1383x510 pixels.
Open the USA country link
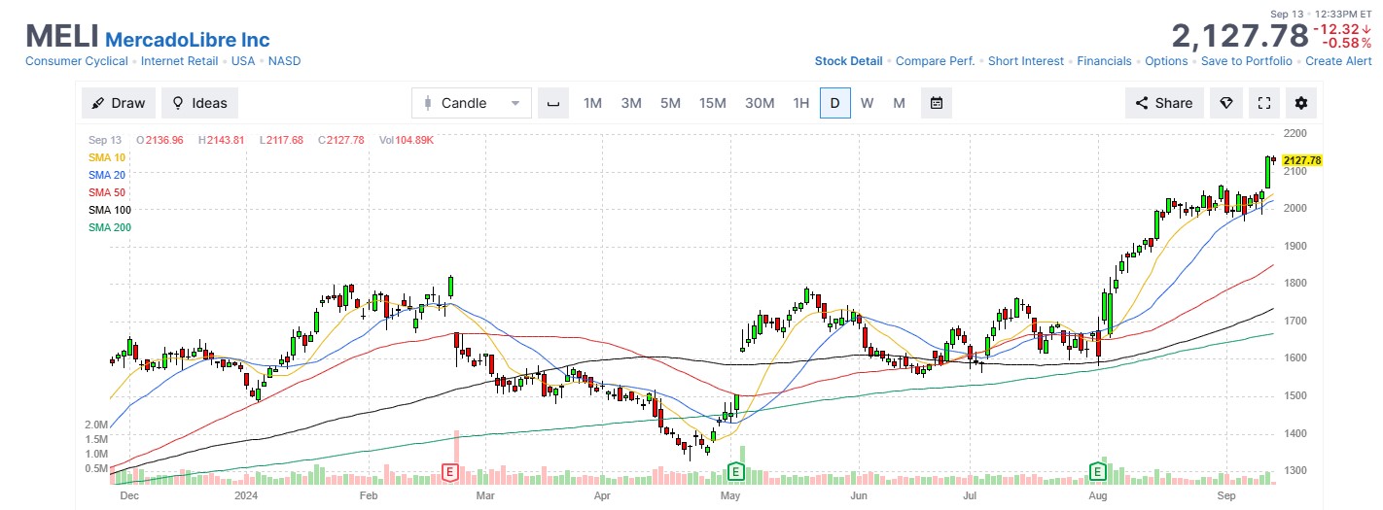[x=243, y=61]
